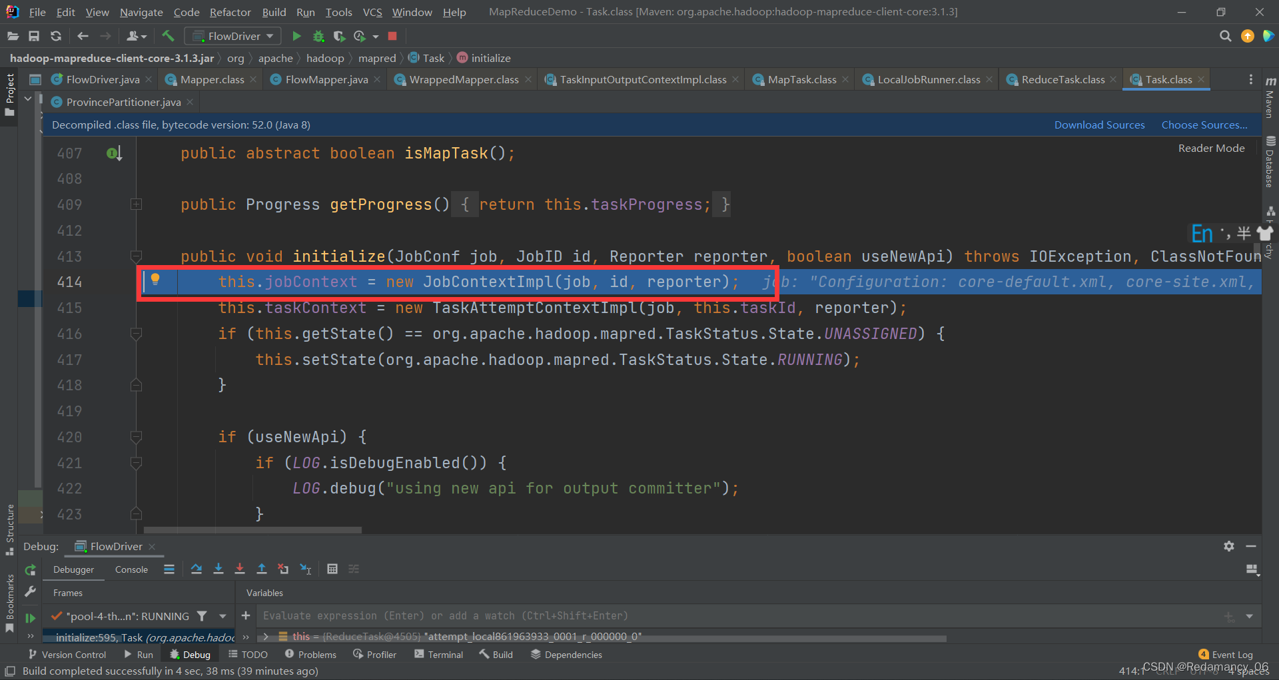
Task: Open Debug panel gear settings
Action: [1229, 546]
